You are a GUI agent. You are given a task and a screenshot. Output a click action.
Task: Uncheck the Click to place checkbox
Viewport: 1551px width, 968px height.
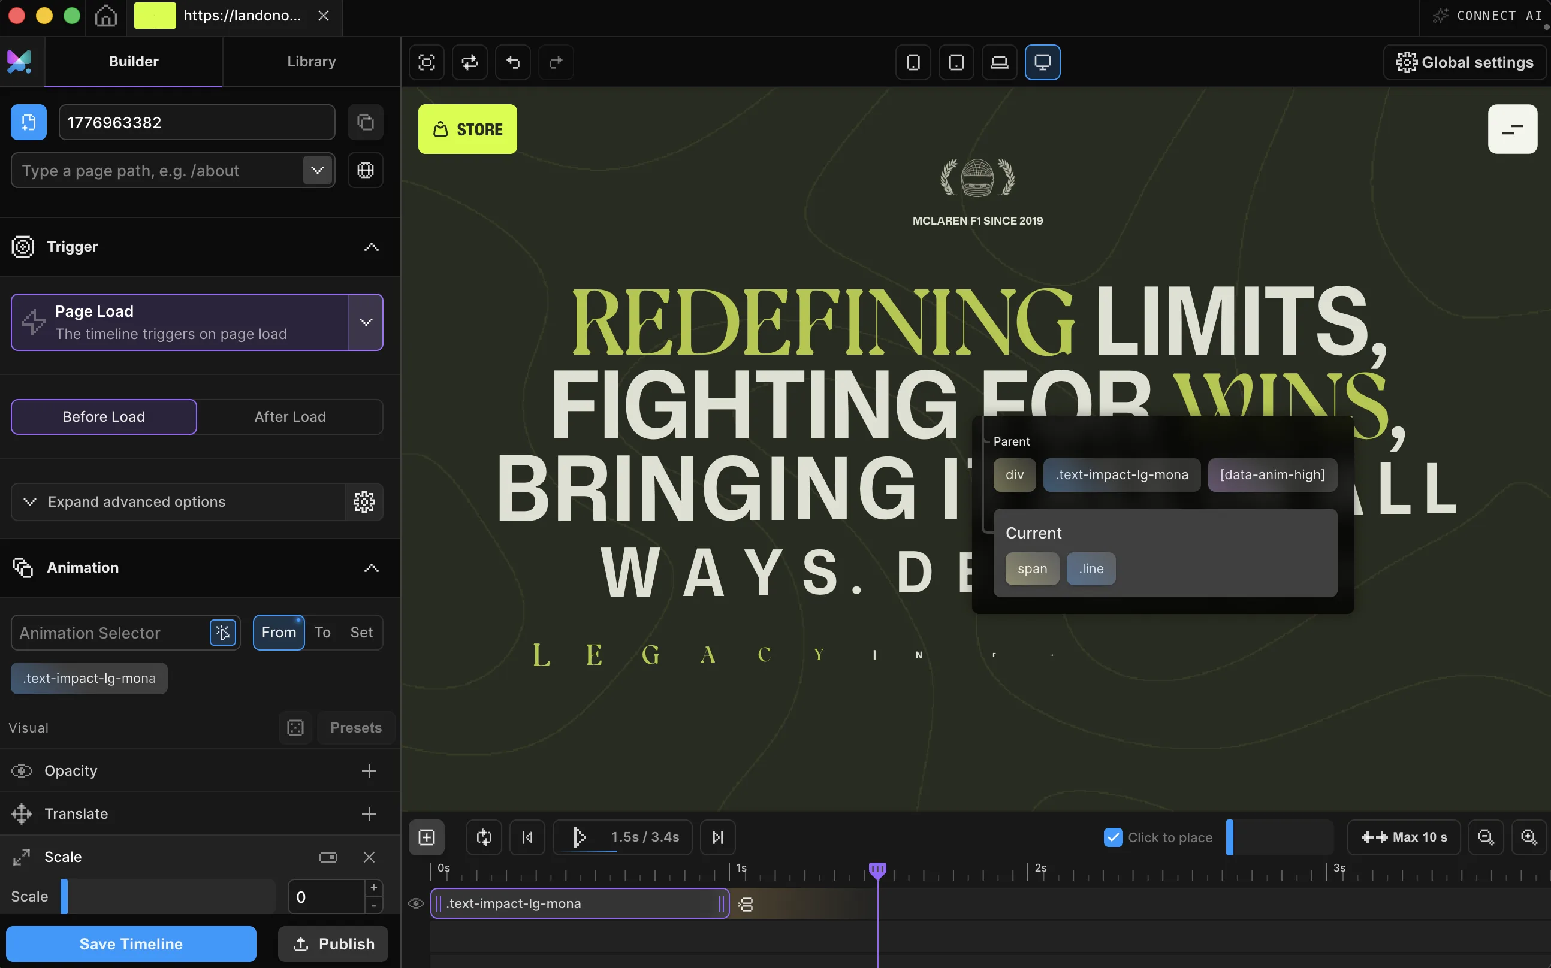point(1113,837)
